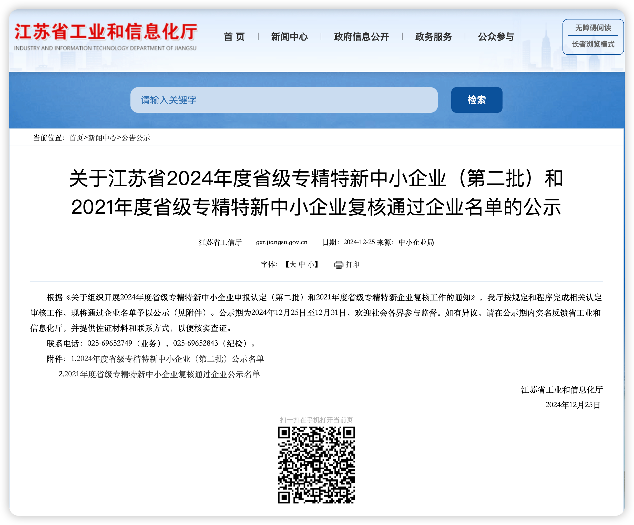Open the 新闻中心 navigation item

pyautogui.click(x=289, y=37)
